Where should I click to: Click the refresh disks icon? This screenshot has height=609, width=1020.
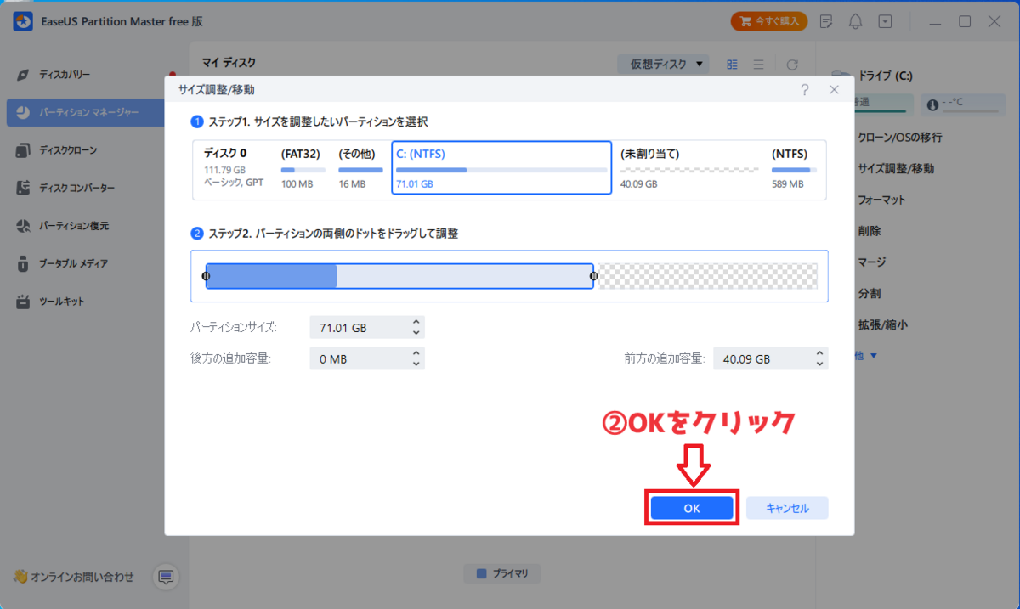click(792, 64)
